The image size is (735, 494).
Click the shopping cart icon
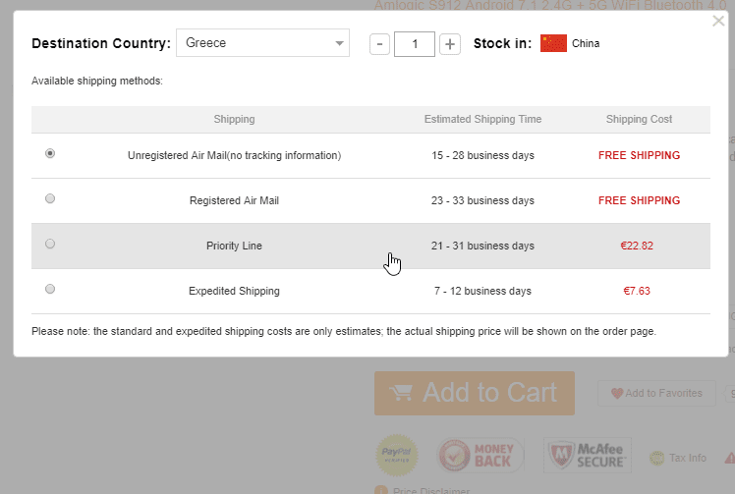tap(400, 393)
